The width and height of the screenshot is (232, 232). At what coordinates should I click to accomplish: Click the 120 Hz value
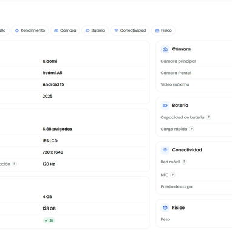[x=49, y=164]
